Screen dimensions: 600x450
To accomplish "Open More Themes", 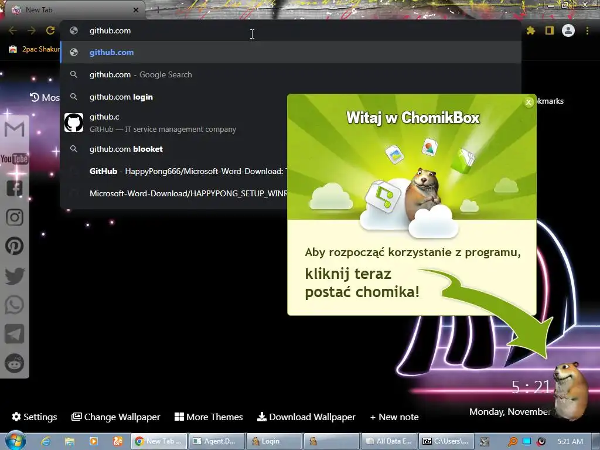I will pyautogui.click(x=209, y=417).
